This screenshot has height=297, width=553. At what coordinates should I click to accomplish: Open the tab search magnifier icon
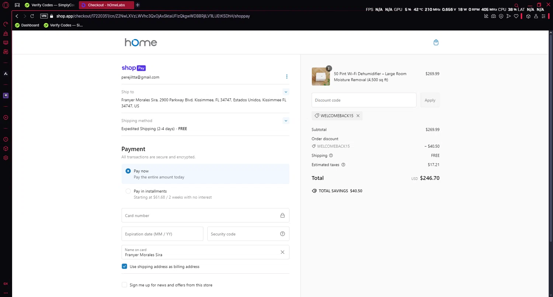[517, 6]
